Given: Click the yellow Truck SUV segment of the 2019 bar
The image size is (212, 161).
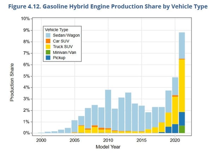Looking at the screenshot, I should 169,120.
